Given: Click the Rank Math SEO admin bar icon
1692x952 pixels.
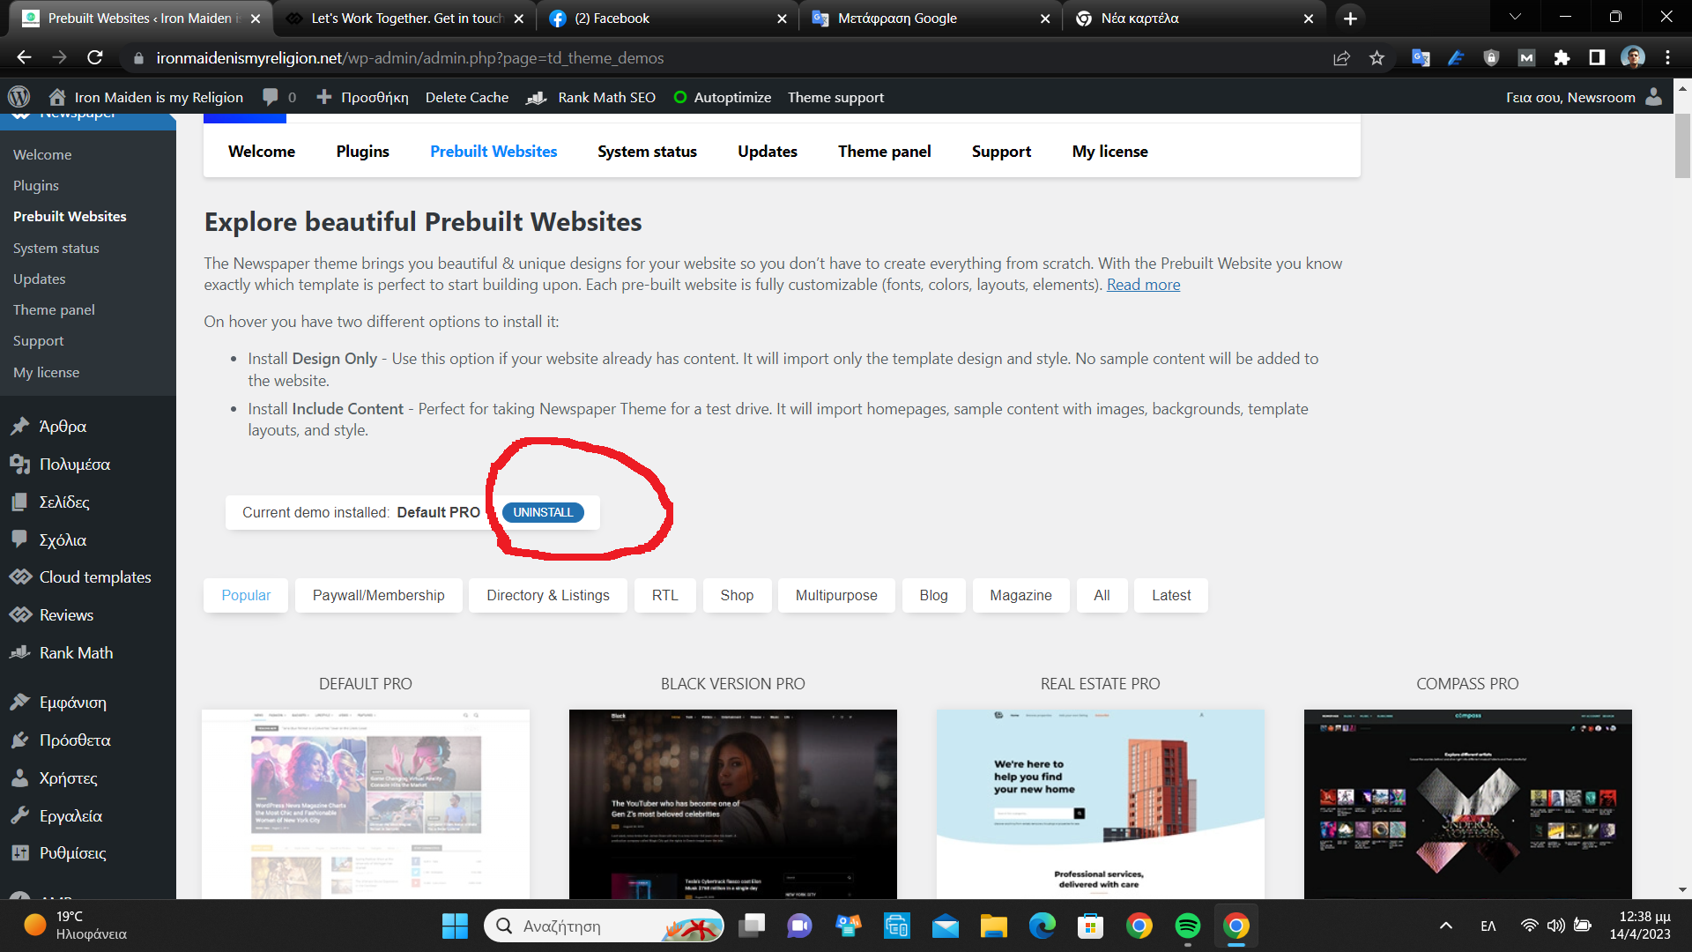Looking at the screenshot, I should tap(537, 98).
